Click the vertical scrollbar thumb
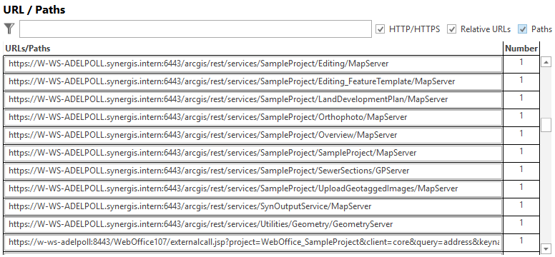The width and height of the screenshot is (555, 257). click(546, 125)
